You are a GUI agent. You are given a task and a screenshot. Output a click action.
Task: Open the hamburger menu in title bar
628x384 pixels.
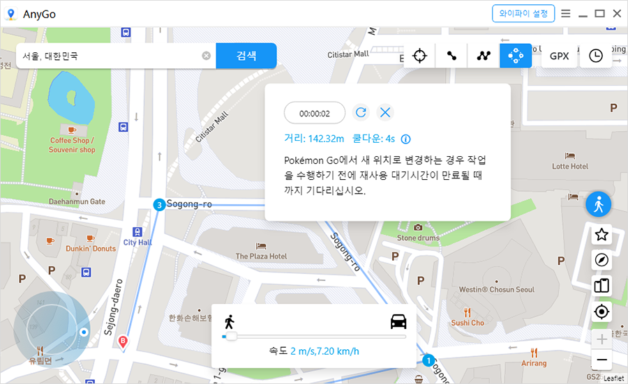point(566,13)
